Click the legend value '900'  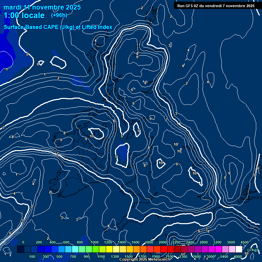(x=87, y=257)
